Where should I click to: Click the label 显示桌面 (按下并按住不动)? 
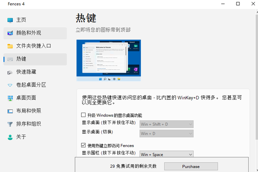coord(109,123)
